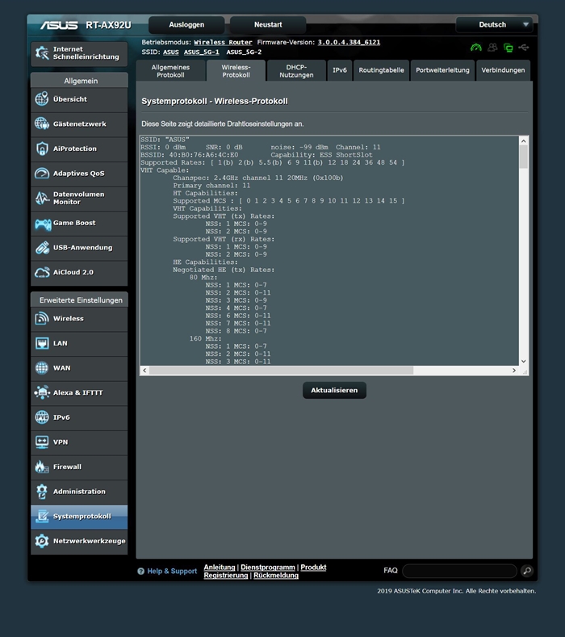The height and width of the screenshot is (637, 565).
Task: Switch to Portweiterleitung tab
Action: [x=443, y=70]
